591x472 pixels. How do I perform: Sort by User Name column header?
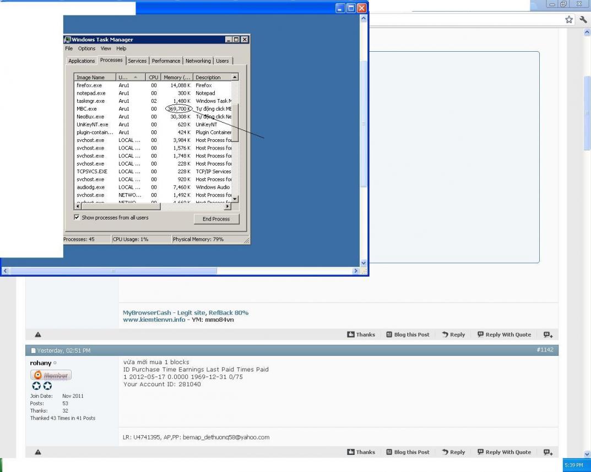click(131, 77)
